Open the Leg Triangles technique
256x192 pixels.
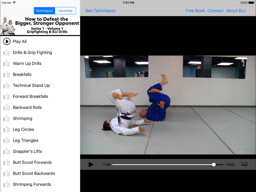tap(26, 140)
